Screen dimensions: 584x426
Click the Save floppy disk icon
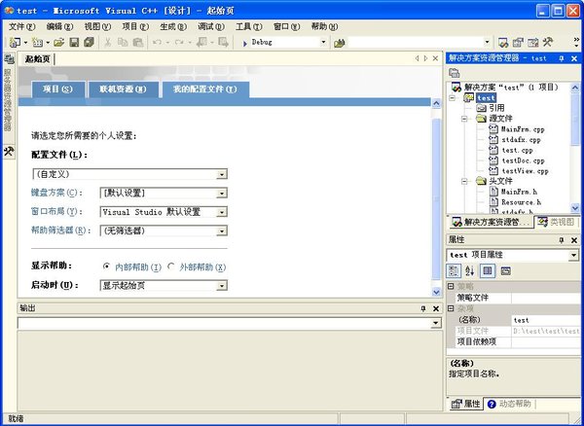[x=74, y=43]
